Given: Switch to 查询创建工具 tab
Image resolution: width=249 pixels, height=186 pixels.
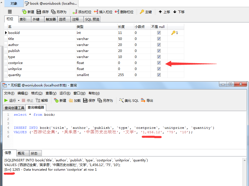Looking at the screenshot, I should tap(14, 108).
